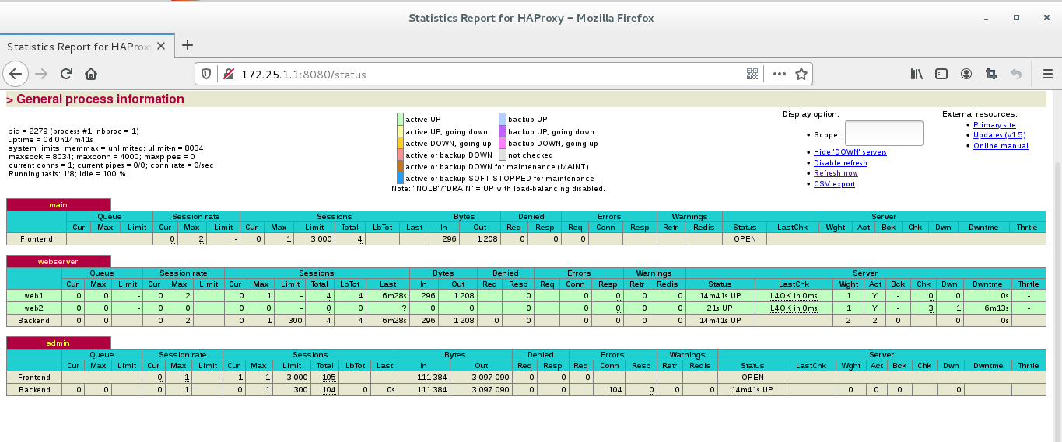The height and width of the screenshot is (442, 1062).
Task: Click the Scope input field
Action: click(x=884, y=133)
